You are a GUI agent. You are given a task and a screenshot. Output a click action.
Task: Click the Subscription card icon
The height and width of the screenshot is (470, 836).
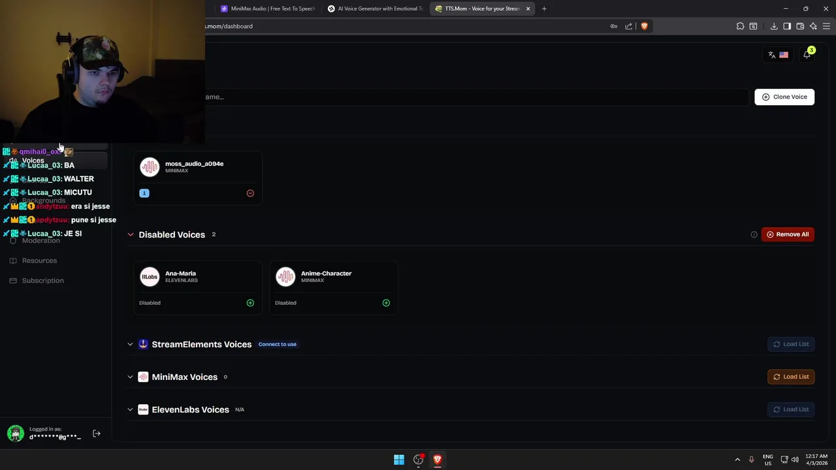[13, 281]
